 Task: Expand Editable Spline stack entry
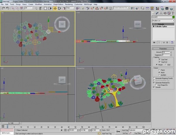coord(154,26)
